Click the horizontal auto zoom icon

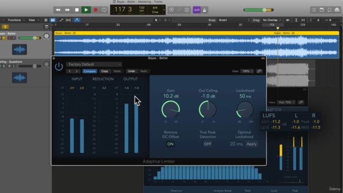tap(303, 20)
